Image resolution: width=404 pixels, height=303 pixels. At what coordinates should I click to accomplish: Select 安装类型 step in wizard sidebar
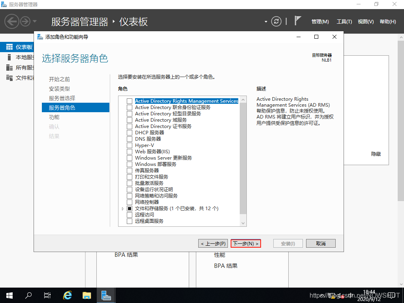coord(59,89)
